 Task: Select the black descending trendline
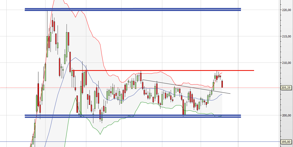pyautogui.click(x=184, y=86)
